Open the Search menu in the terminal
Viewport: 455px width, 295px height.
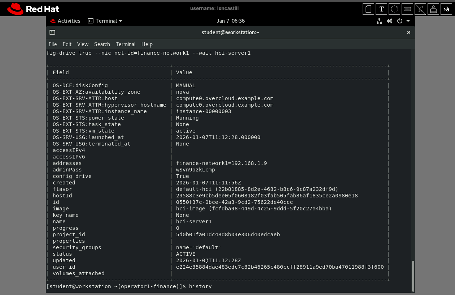tap(102, 44)
